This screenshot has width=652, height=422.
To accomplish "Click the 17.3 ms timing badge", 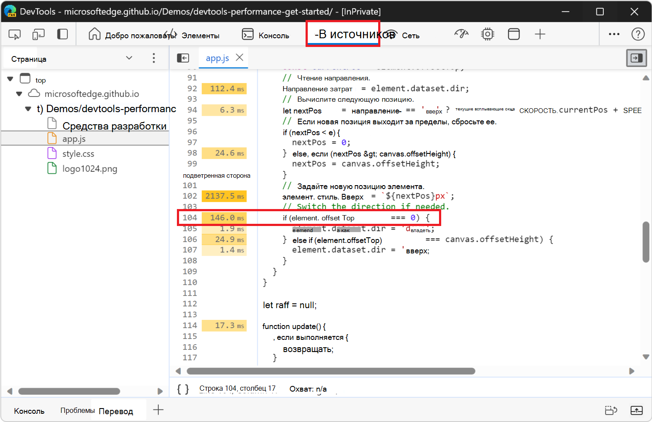I will pyautogui.click(x=224, y=326).
